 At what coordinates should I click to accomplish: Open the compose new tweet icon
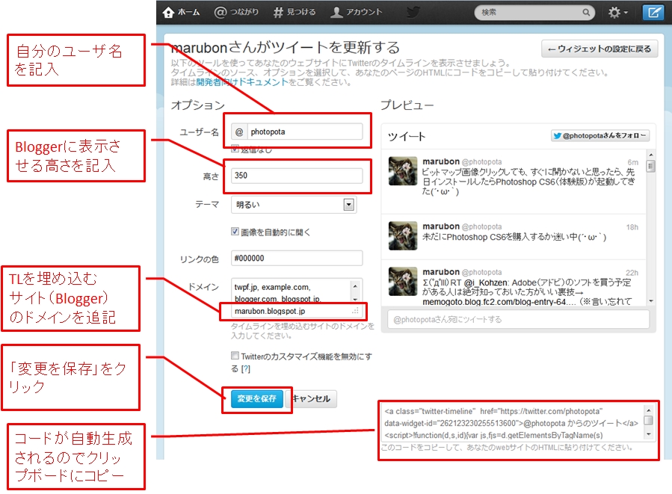653,13
